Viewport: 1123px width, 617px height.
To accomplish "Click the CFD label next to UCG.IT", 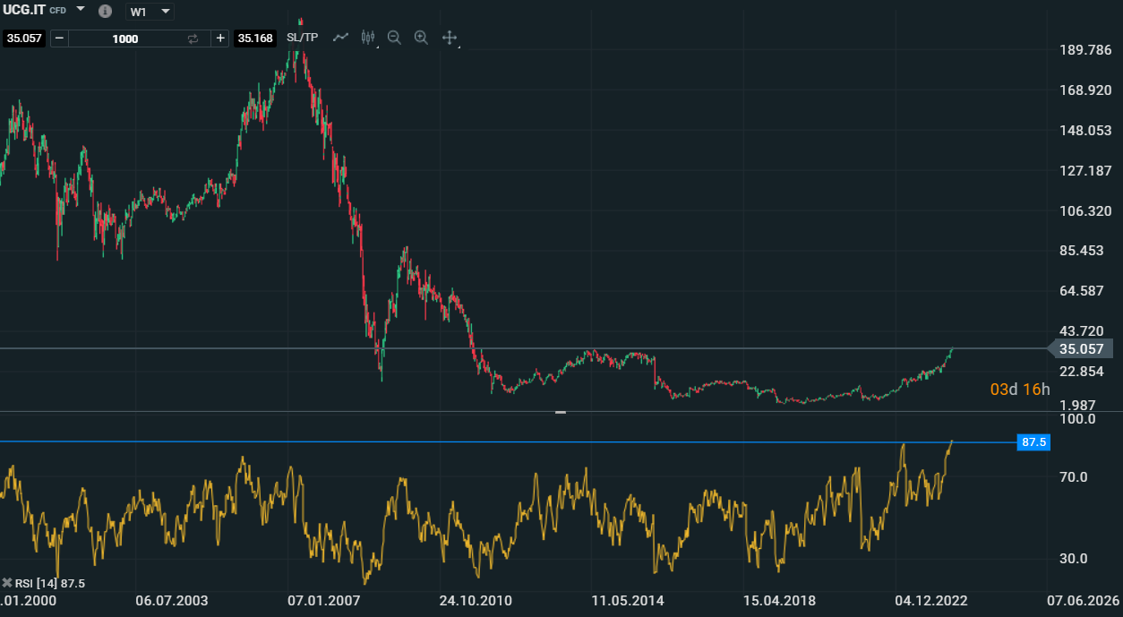I will pos(57,11).
